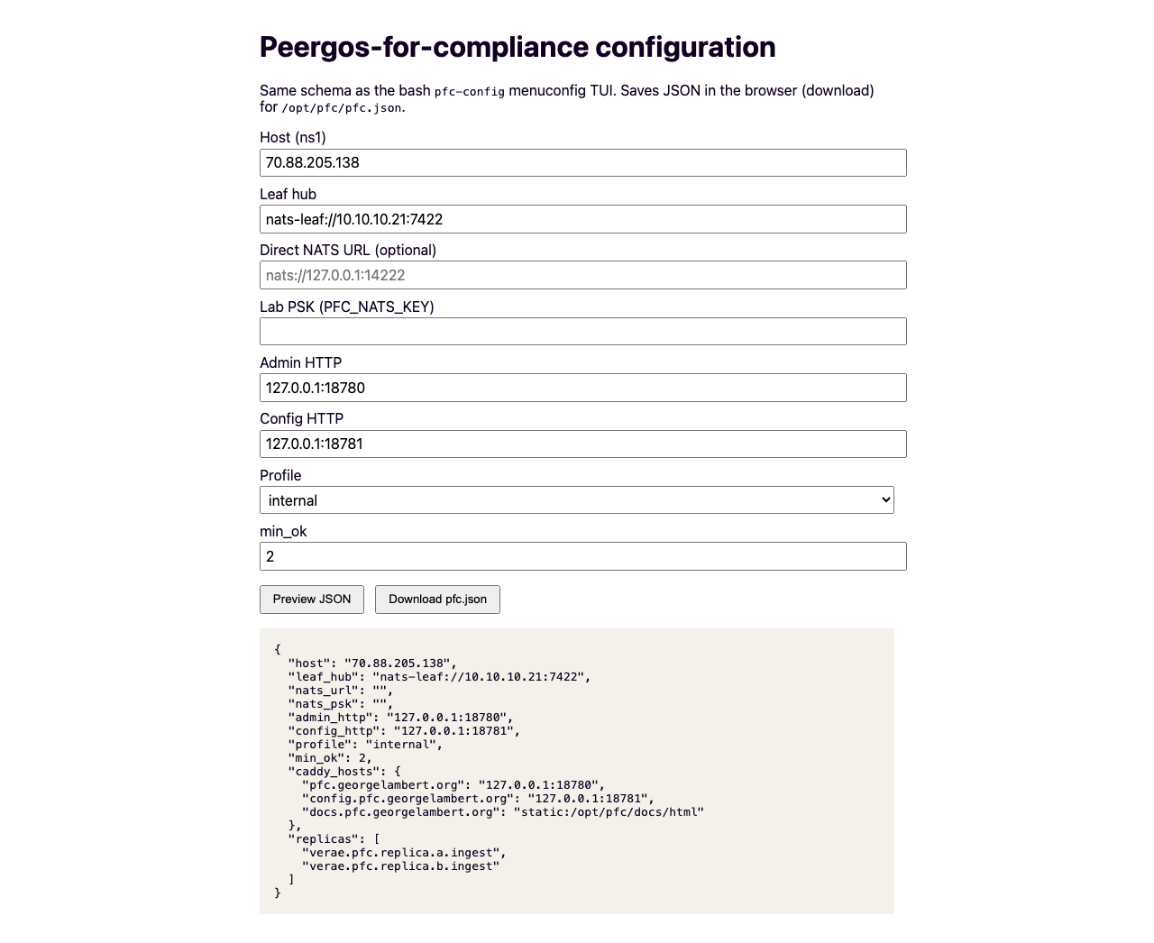Click the JSON preview output block
Screen dimensions: 1154x943
pos(577,771)
